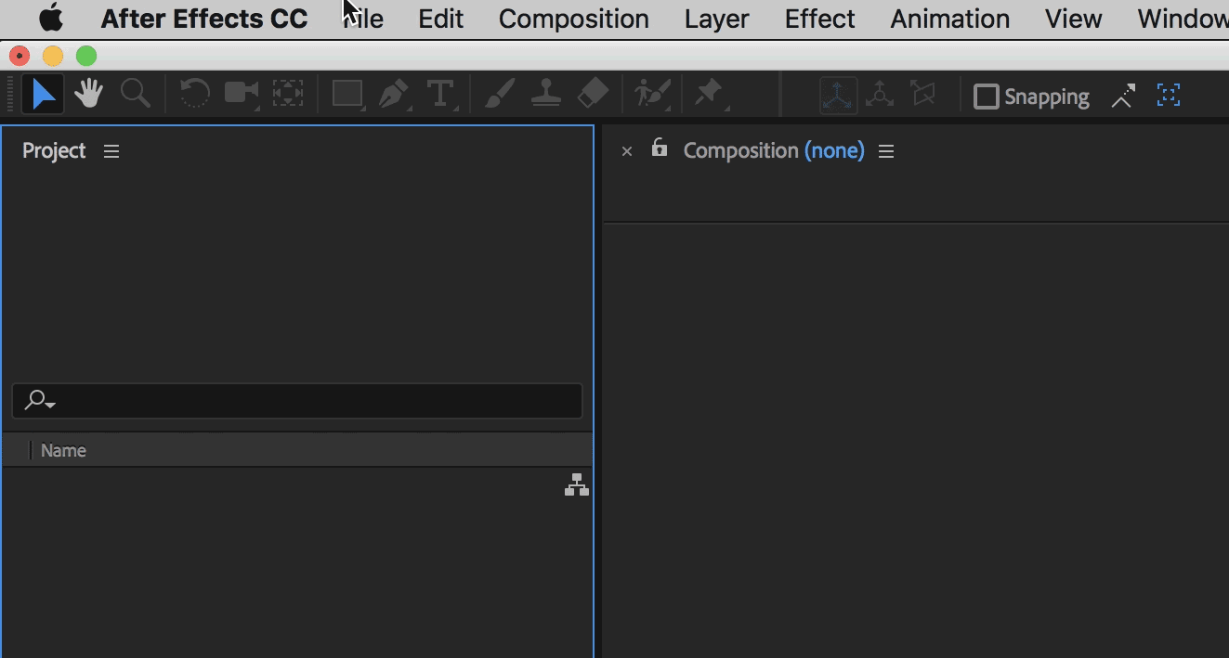Minimize window with the yellow button

click(x=53, y=57)
